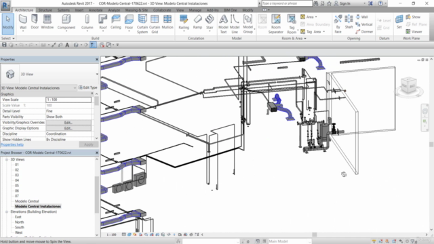Activate the Window tool

[47, 22]
